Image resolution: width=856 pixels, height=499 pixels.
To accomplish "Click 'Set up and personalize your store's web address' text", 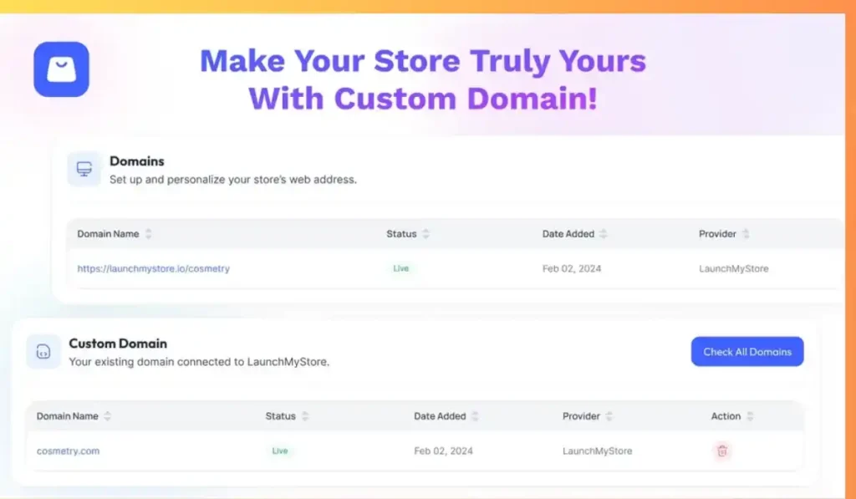I will click(x=233, y=180).
